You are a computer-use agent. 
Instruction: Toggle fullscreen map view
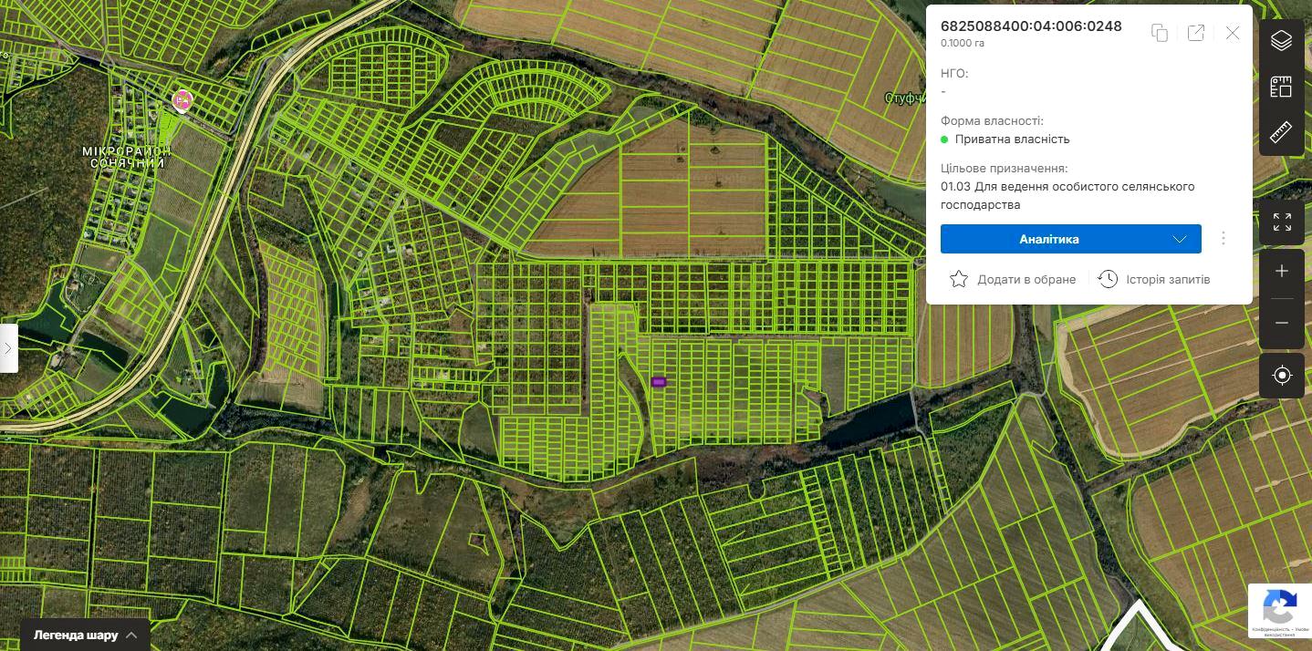tap(1282, 222)
